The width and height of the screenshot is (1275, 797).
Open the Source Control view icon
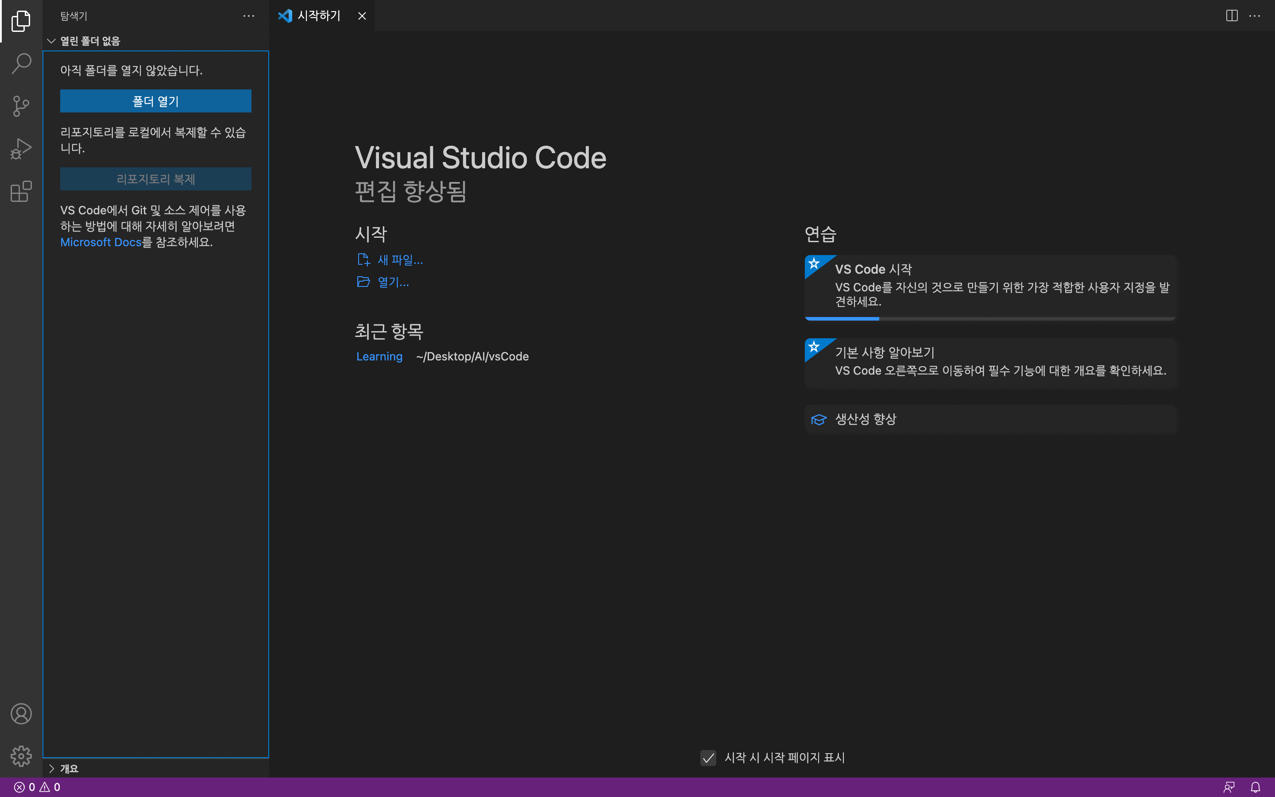(x=21, y=106)
